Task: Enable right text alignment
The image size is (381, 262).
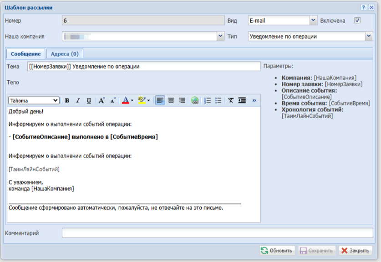Action: 182,100
